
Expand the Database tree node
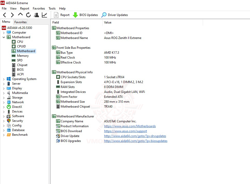pyautogui.click(x=4, y=130)
